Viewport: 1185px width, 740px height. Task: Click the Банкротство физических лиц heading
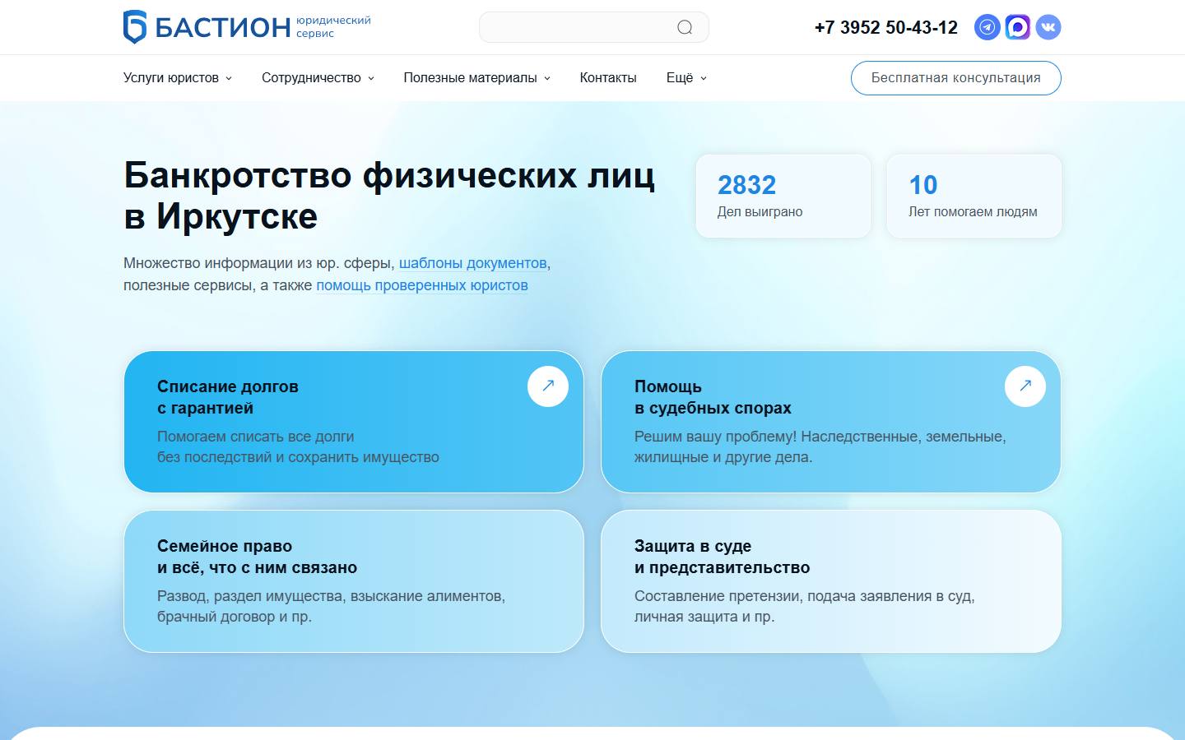[x=389, y=196]
